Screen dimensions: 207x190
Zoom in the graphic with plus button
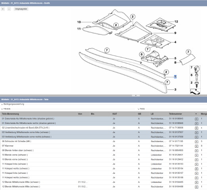coord(3,9)
